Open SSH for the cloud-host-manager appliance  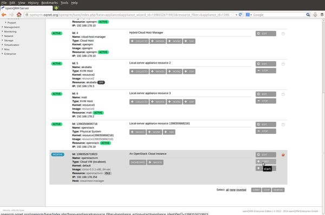189,41
